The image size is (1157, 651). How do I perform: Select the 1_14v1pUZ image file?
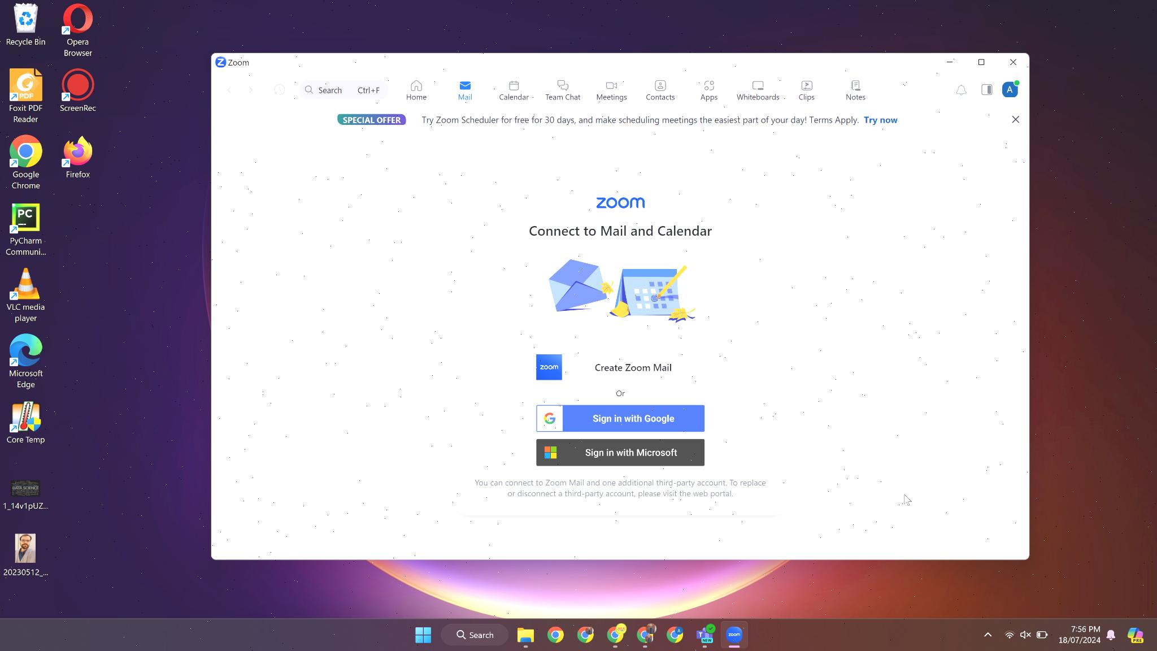[x=25, y=494]
